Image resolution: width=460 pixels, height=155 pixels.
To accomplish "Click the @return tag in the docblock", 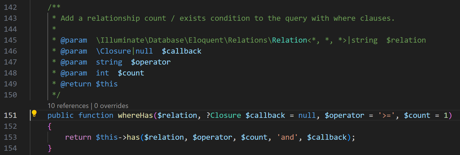I will [76, 84].
